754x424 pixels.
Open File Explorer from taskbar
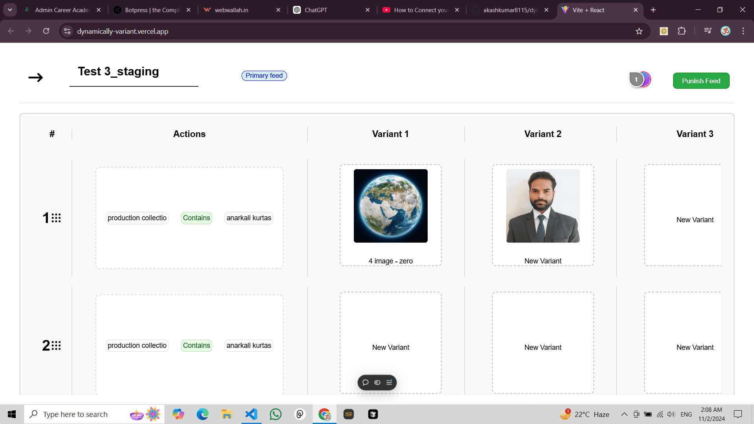227,414
